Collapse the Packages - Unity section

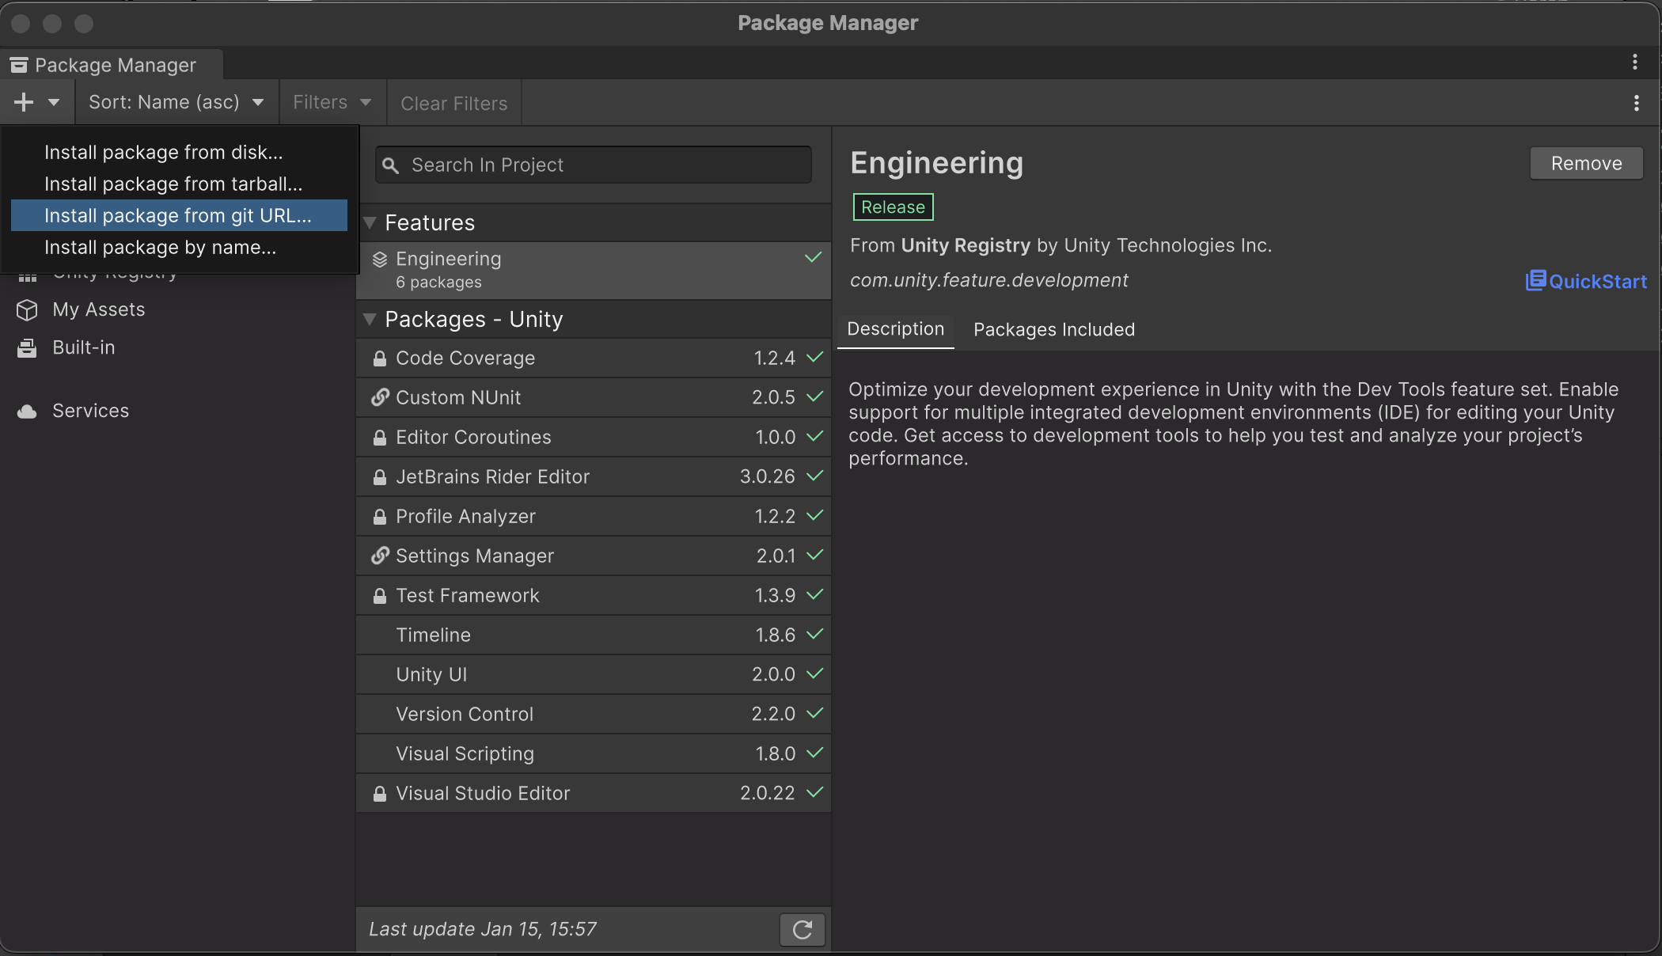370,320
